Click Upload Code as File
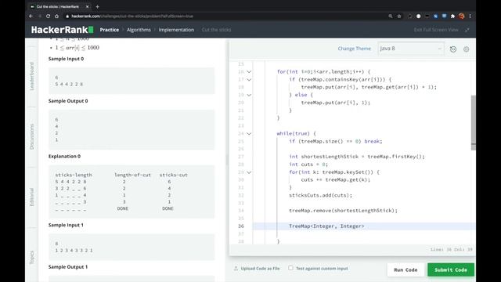 click(260, 269)
